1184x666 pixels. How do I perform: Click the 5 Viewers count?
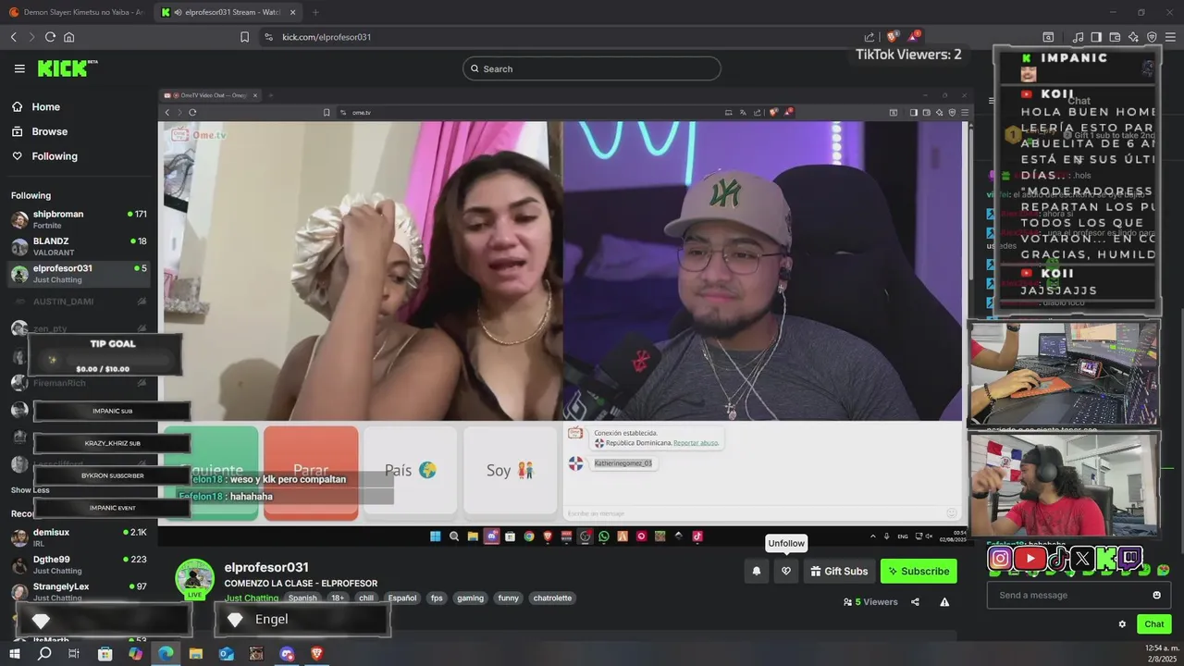point(870,601)
